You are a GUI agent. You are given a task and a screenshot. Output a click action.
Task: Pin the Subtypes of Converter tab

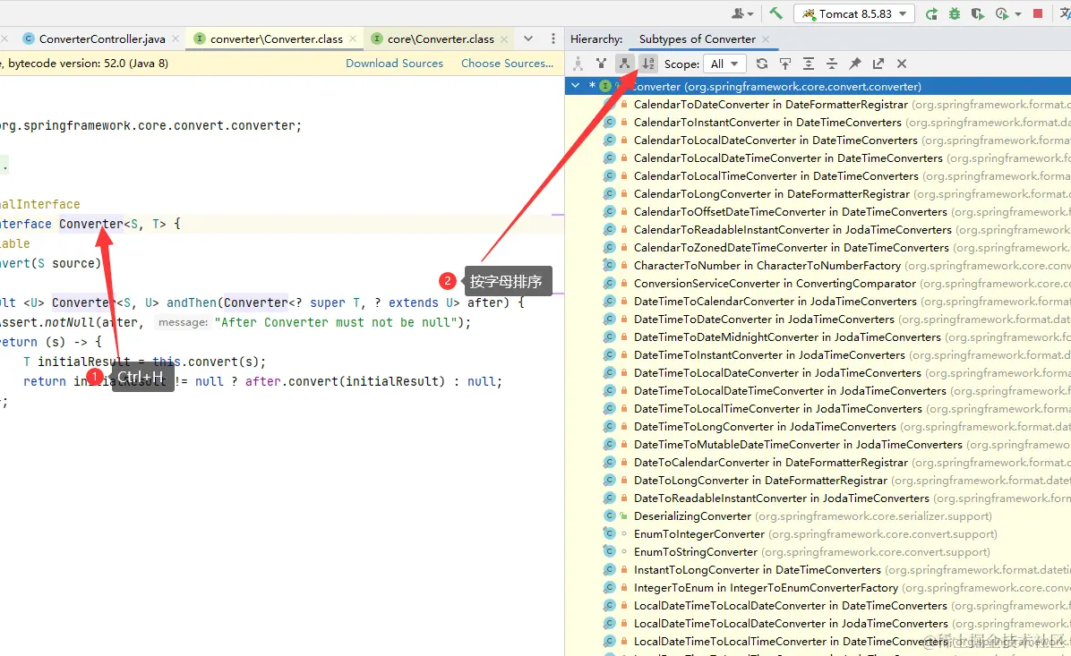855,64
